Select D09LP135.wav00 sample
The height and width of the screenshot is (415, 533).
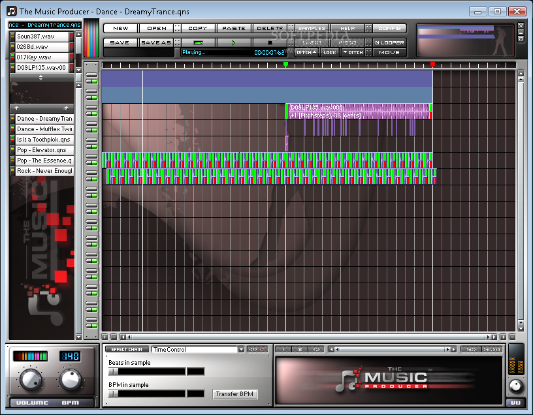coord(42,68)
